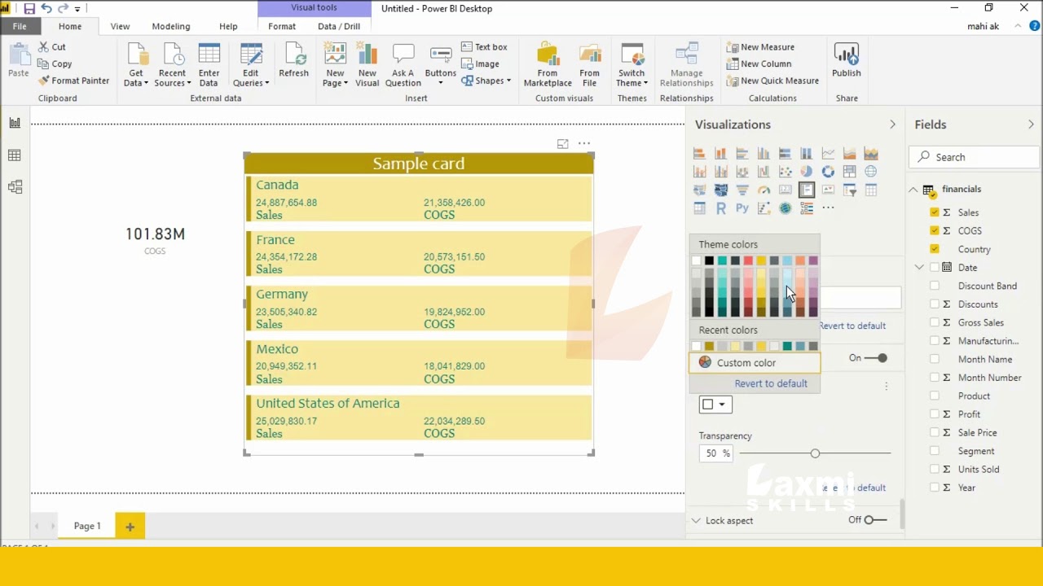
Task: Switch to the Modeling ribbon tab
Action: point(170,26)
